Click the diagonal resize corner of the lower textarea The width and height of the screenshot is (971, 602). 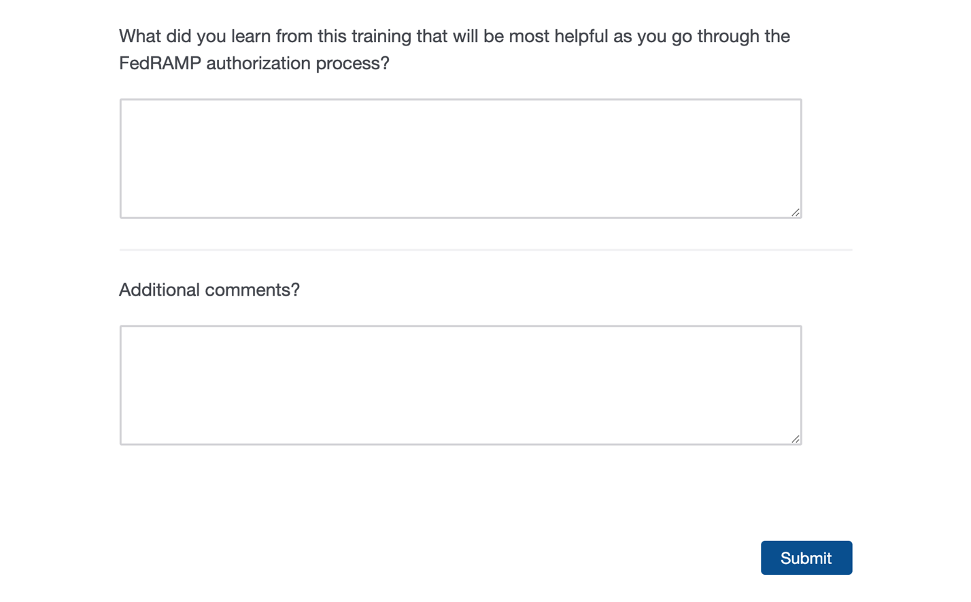click(795, 439)
